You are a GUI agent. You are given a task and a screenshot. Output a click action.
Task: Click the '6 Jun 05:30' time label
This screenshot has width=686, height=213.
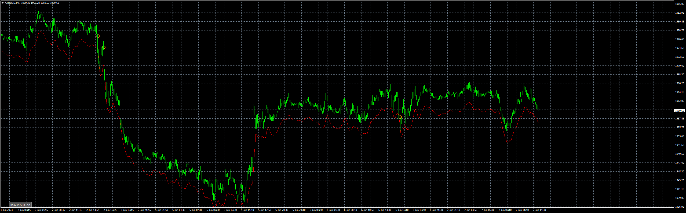click(x=333, y=210)
